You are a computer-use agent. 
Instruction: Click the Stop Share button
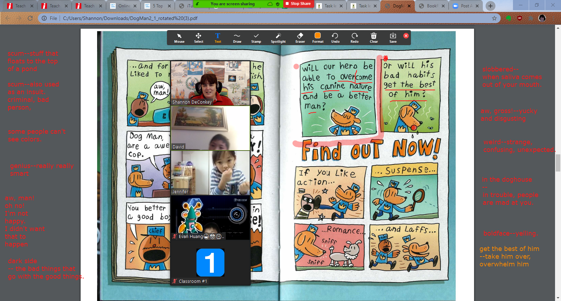tap(298, 4)
